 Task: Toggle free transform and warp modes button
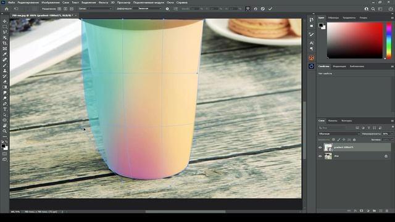248,9
